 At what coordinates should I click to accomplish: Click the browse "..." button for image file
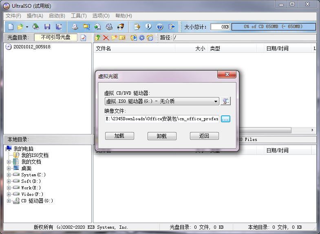pyautogui.click(x=225, y=119)
